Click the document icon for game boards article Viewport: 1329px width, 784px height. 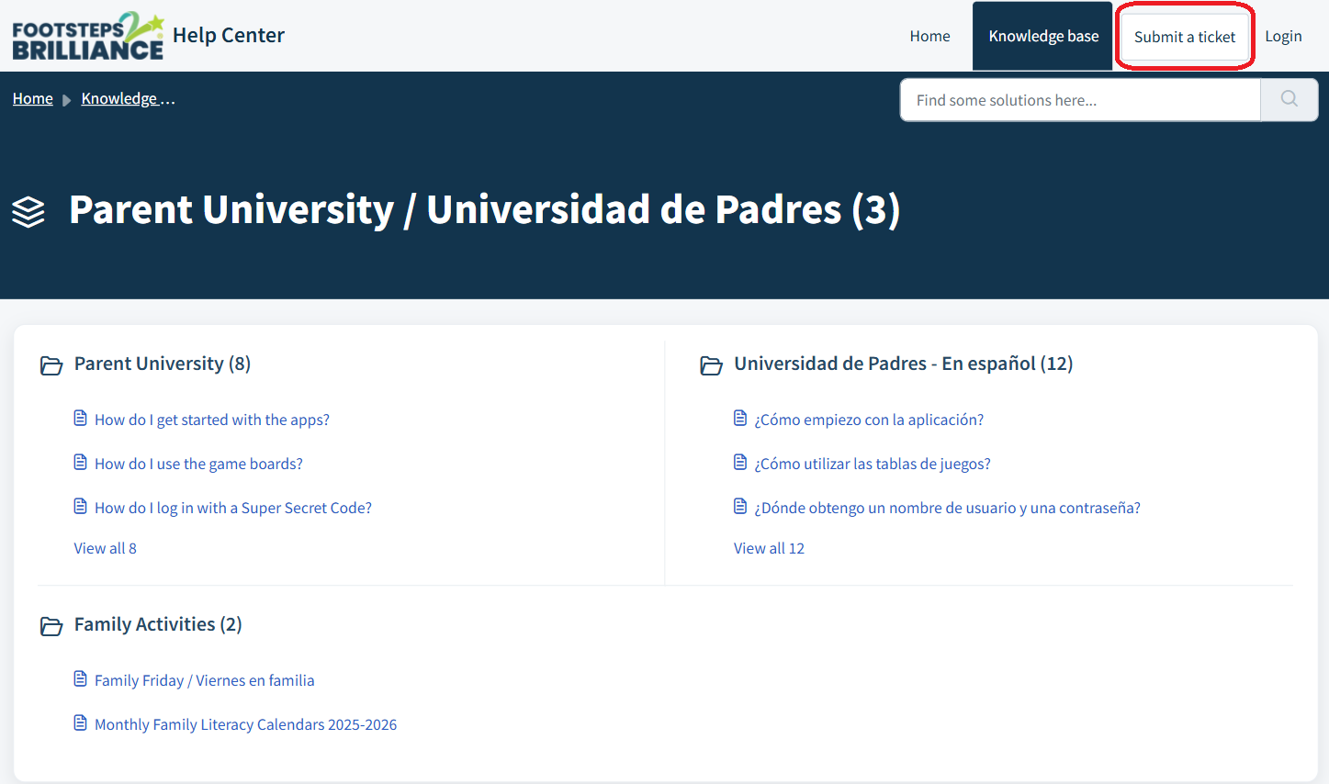[81, 463]
